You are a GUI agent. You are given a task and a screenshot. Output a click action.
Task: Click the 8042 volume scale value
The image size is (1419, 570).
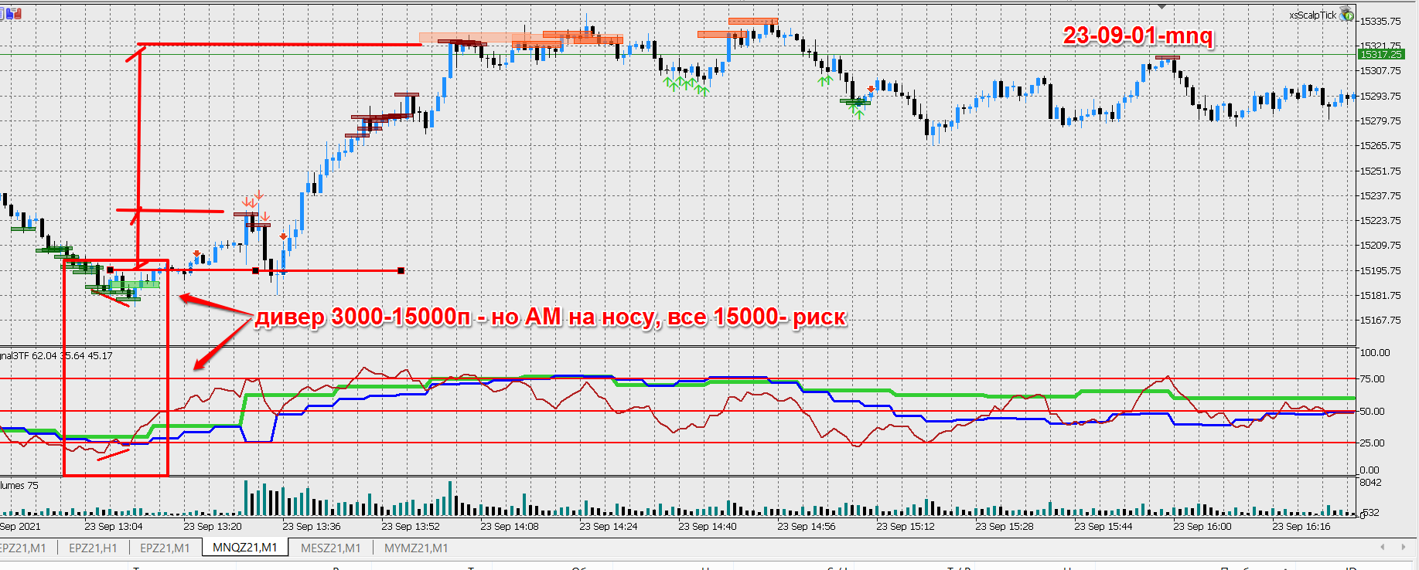pyautogui.click(x=1370, y=482)
